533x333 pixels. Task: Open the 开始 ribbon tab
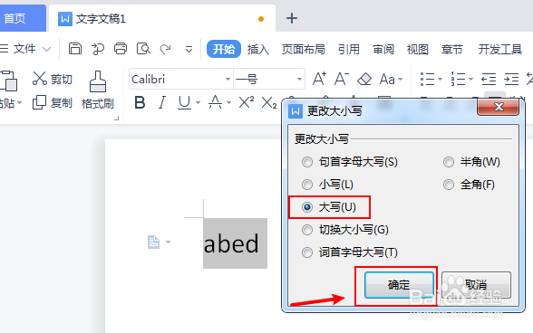coord(224,49)
